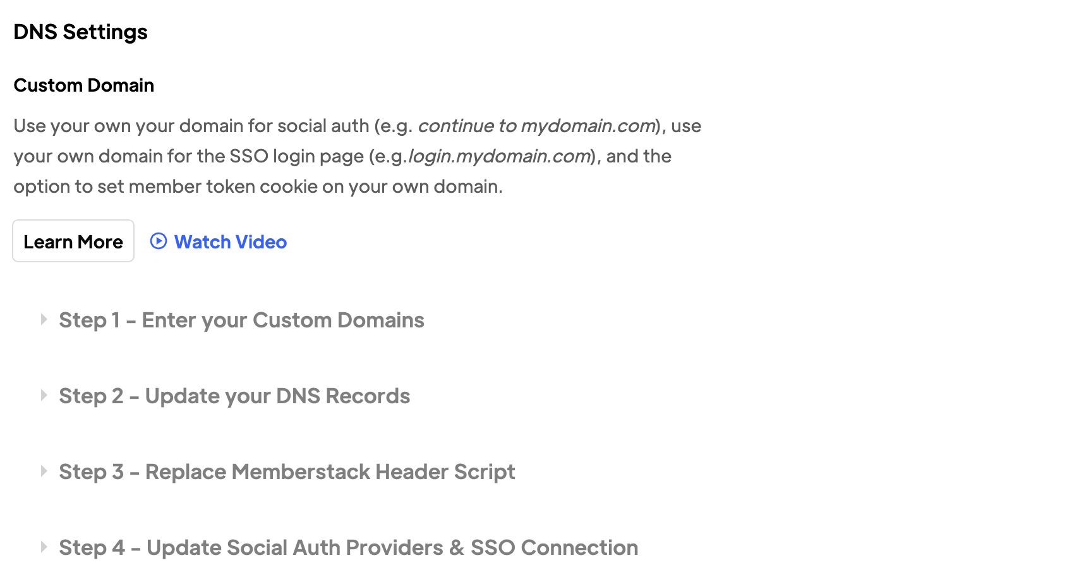Click the Custom Domain section heading
This screenshot has height=584, width=1079.
tap(84, 85)
